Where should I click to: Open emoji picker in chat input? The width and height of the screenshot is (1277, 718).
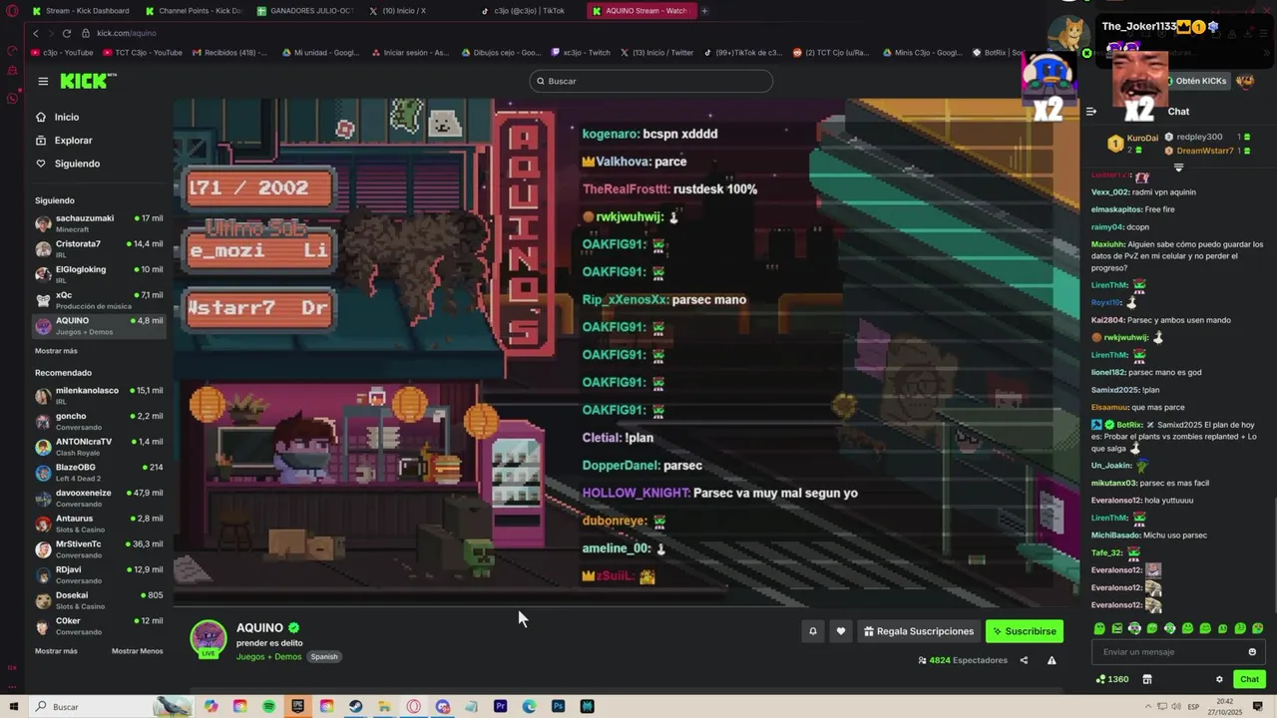coord(1252,652)
